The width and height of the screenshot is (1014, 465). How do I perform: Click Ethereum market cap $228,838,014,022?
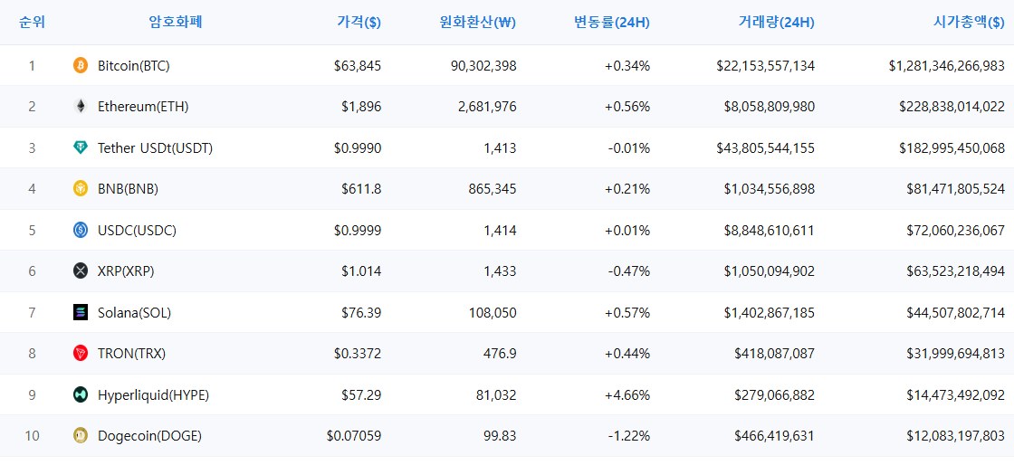(x=952, y=107)
